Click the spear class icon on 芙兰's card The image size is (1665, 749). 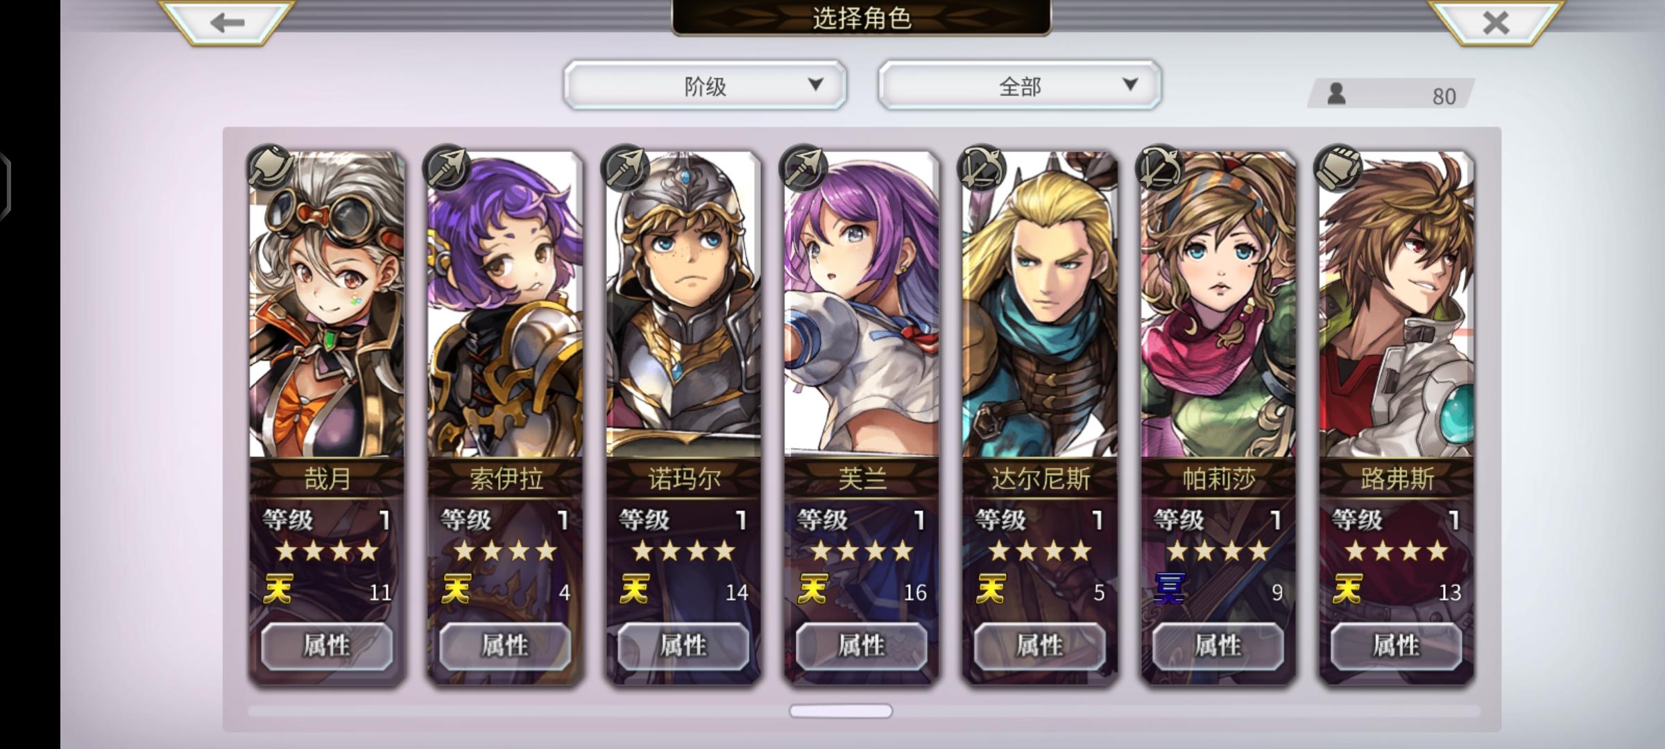(805, 168)
